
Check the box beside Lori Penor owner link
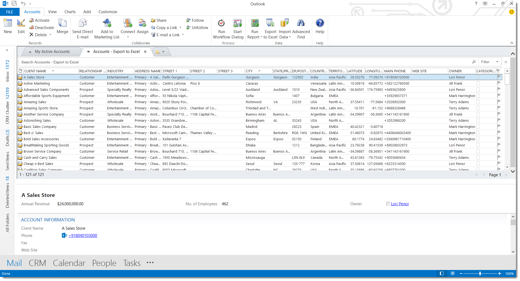click(388, 204)
